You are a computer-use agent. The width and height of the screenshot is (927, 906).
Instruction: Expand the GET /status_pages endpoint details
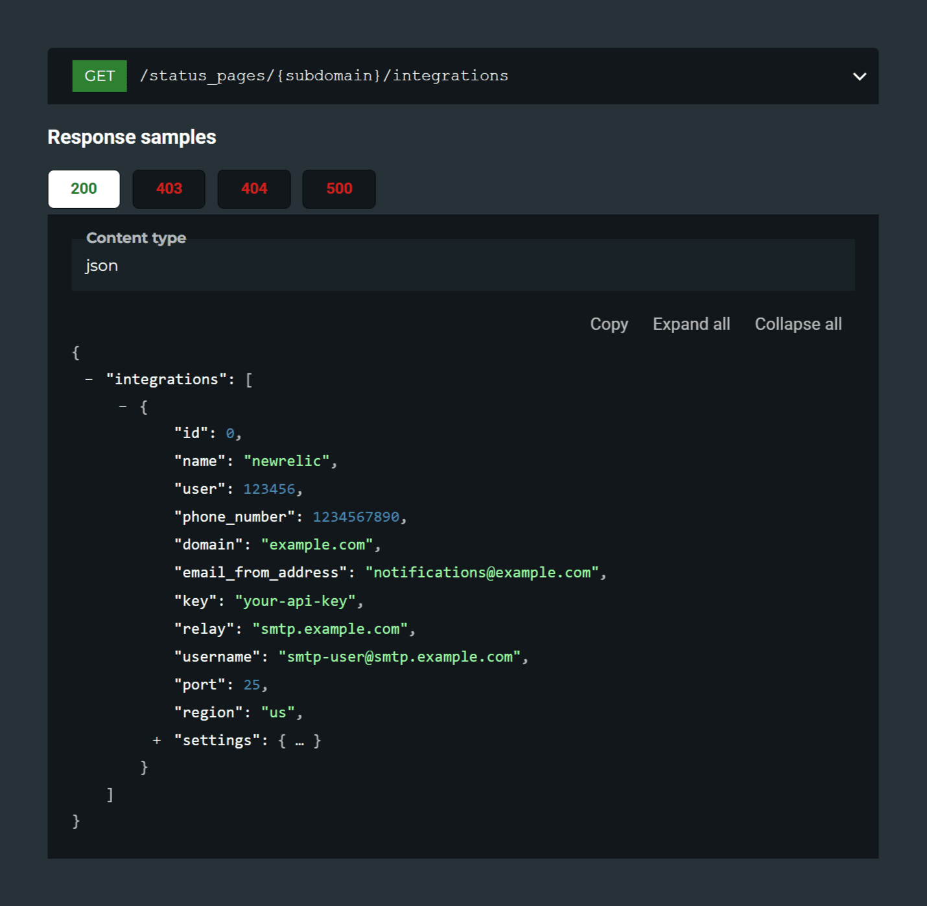point(860,76)
